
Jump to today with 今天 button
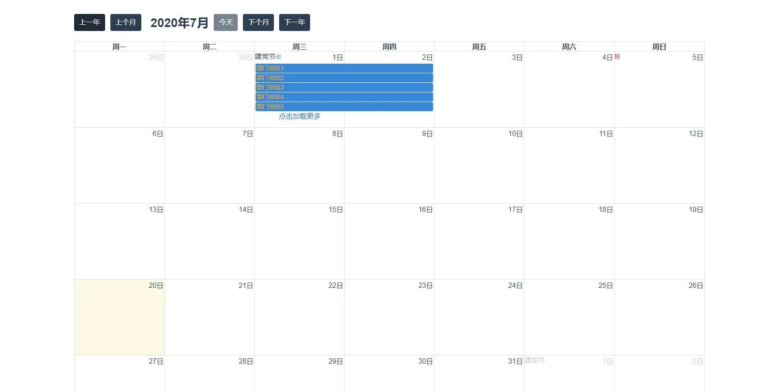[x=225, y=23]
